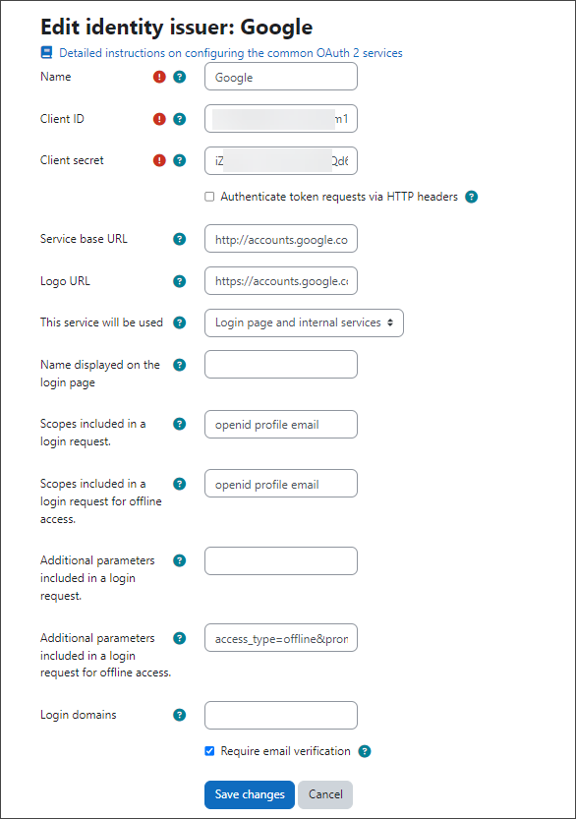Open the 'This service will be used' dropdown

(304, 322)
